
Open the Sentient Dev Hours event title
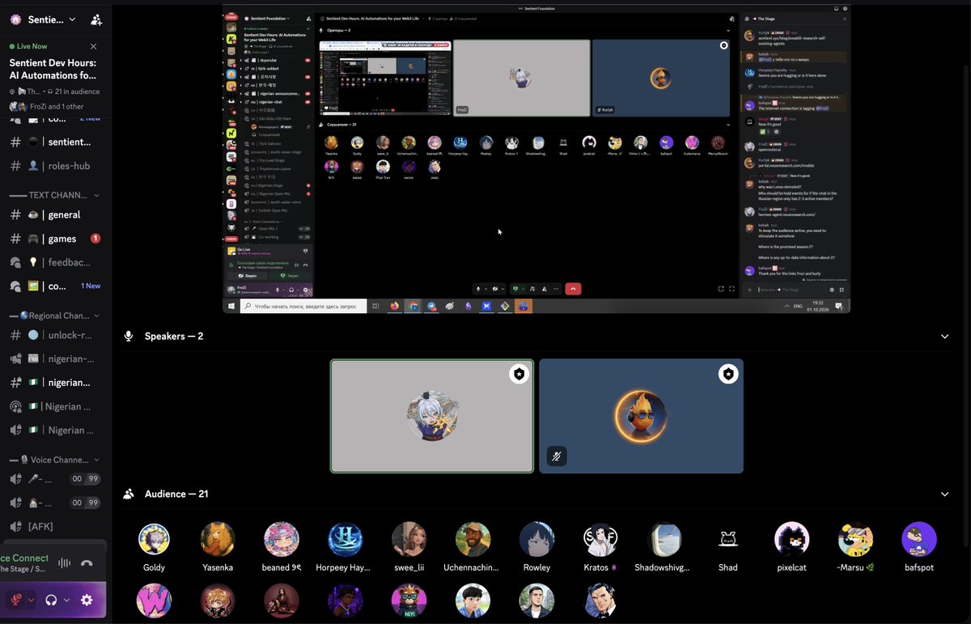[x=53, y=69]
